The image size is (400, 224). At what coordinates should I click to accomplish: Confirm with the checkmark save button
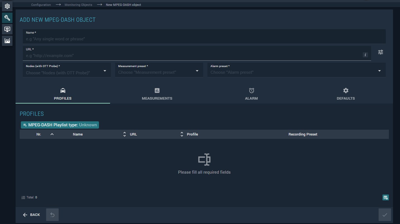[385, 215]
